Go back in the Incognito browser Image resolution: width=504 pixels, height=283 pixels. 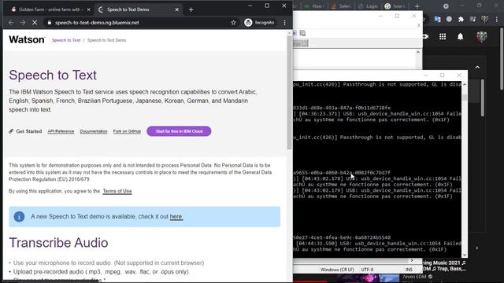click(x=11, y=23)
